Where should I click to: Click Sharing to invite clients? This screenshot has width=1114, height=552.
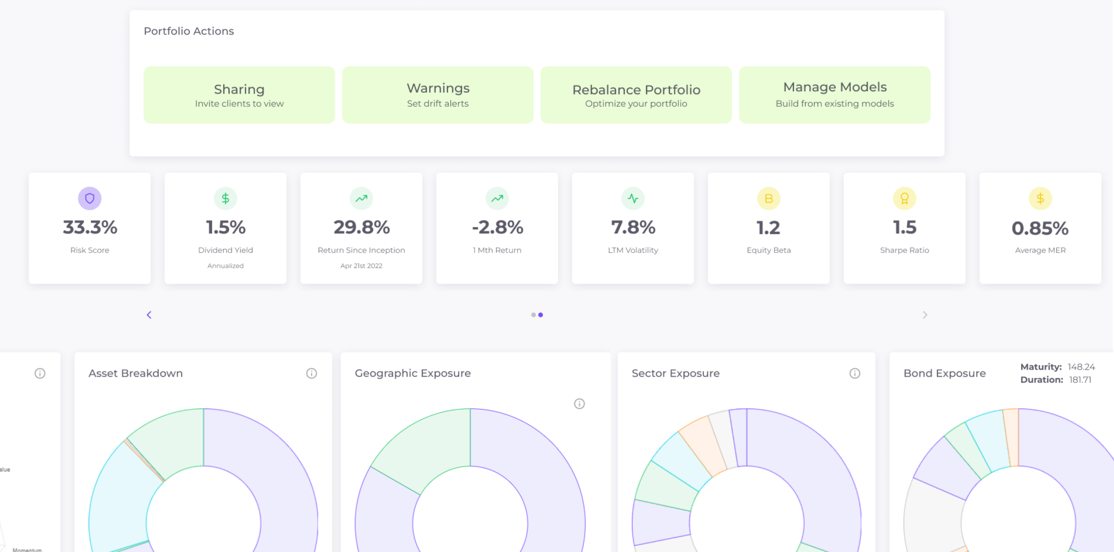point(239,95)
